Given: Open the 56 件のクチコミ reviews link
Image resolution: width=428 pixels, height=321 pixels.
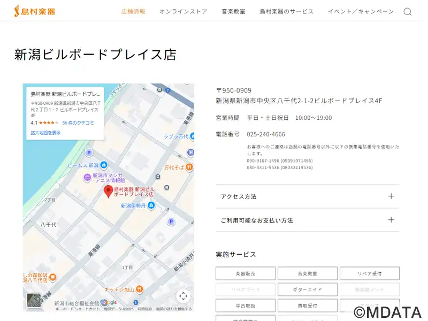Looking at the screenshot, I should point(78,123).
